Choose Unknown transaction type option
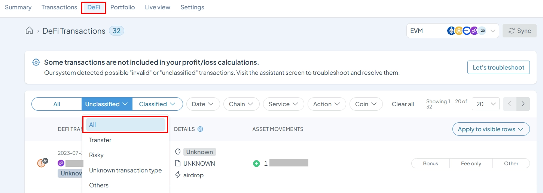543x193 pixels. [x=125, y=170]
